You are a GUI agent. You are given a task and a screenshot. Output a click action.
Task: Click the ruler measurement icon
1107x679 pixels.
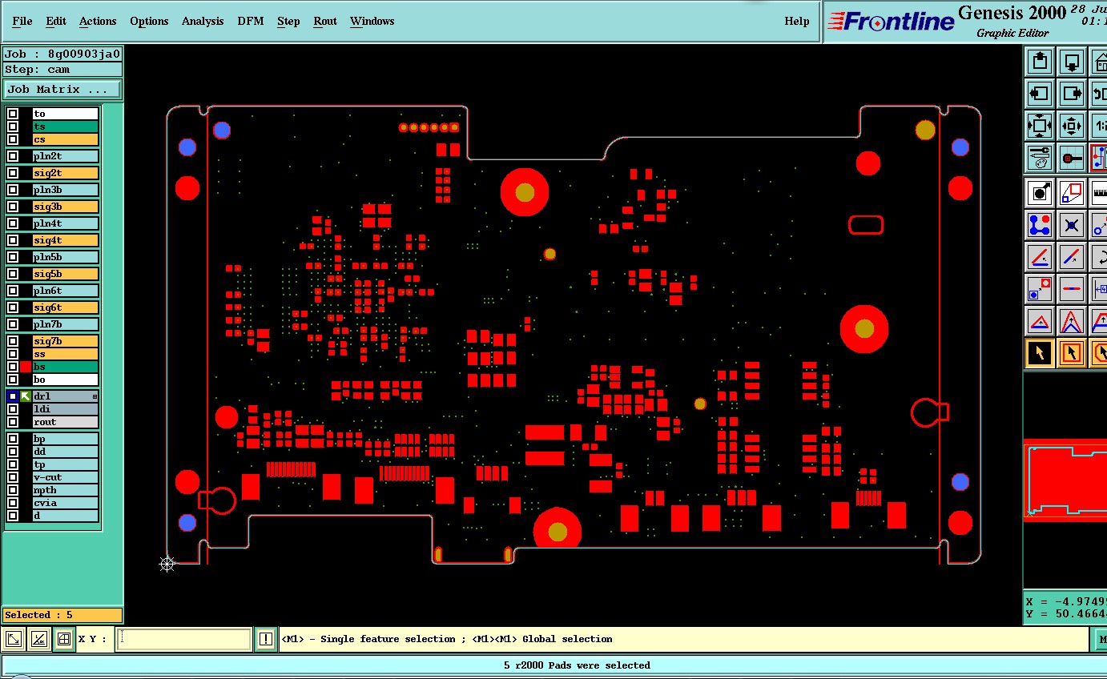pyautogui.click(x=1099, y=193)
